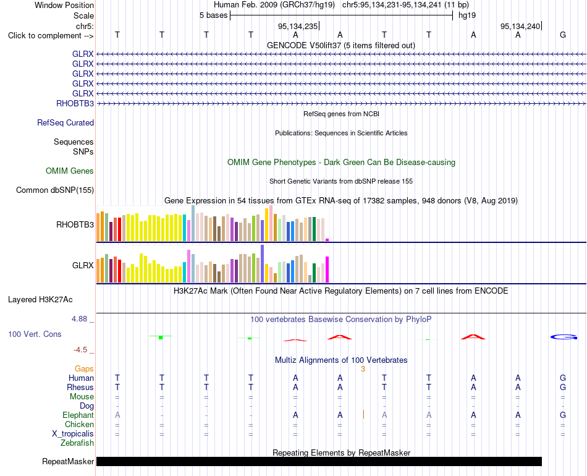Viewport: 587px width, 476px height.
Task: Click the tall purple-blue bar in the GLRX chart
Action: pos(263,263)
